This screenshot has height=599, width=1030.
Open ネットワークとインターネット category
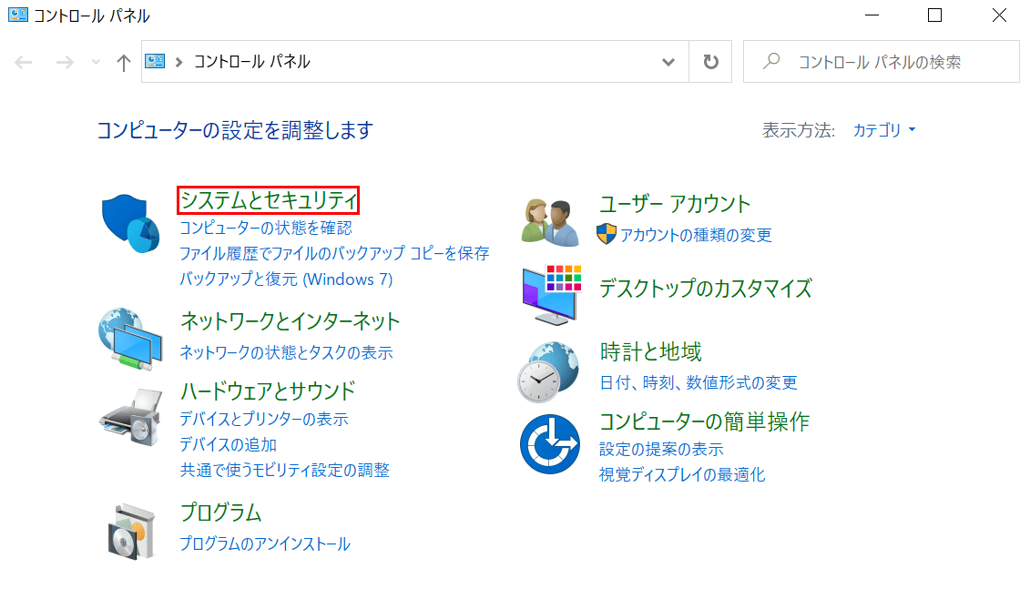pyautogui.click(x=290, y=321)
